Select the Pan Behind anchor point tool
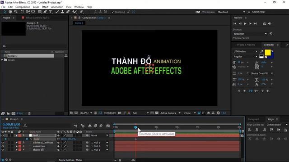The height and width of the screenshot is (162, 289). [x=33, y=12]
